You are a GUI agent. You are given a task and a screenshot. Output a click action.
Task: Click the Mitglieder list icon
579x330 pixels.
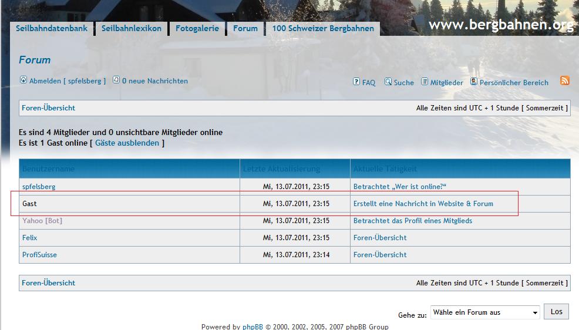pos(425,82)
